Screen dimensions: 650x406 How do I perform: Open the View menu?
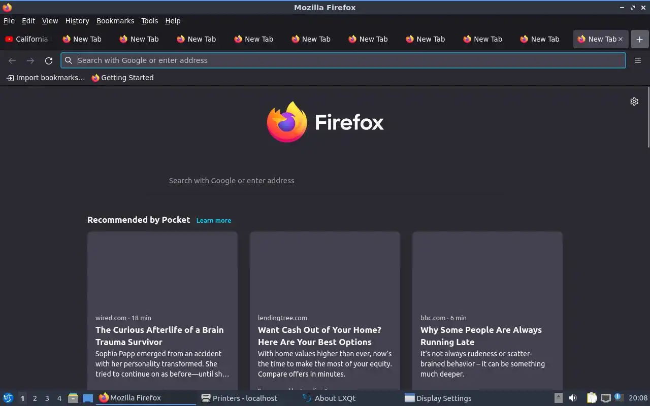click(50, 21)
